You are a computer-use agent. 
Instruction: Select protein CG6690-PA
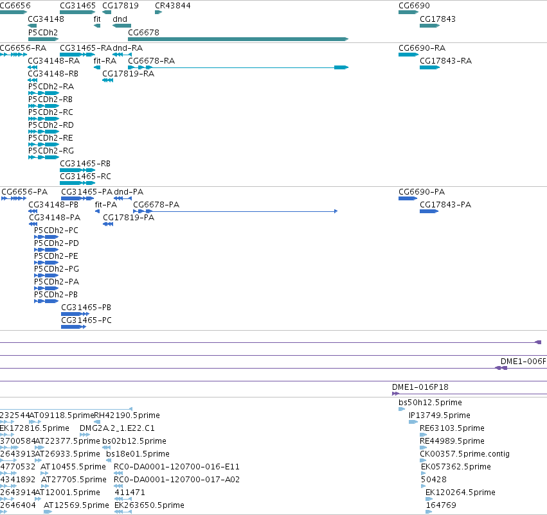tap(422, 191)
